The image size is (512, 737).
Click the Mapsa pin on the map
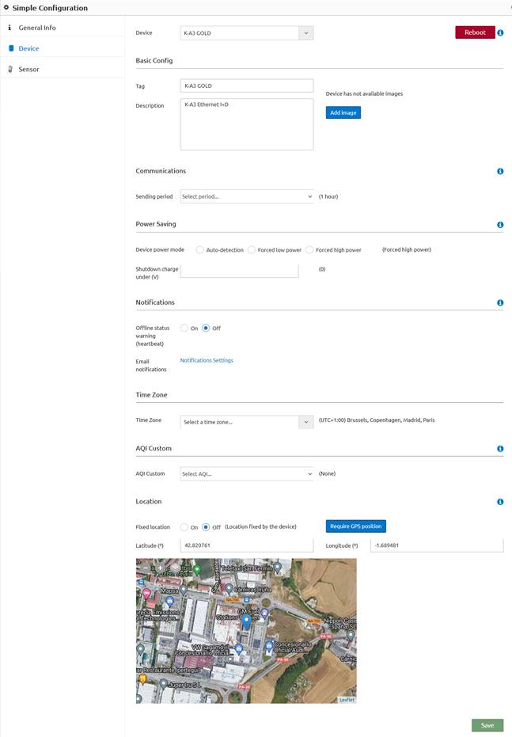pos(184,590)
